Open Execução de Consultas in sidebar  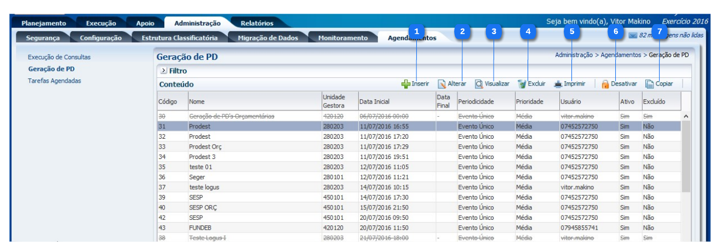click(59, 57)
